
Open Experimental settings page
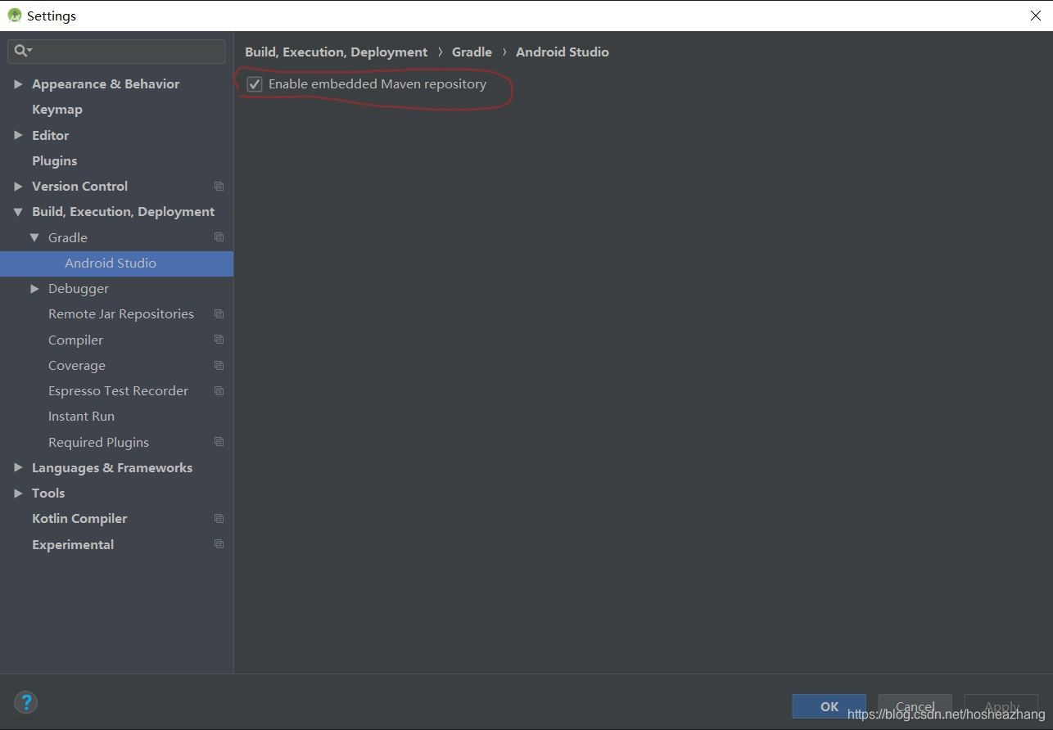(x=73, y=545)
